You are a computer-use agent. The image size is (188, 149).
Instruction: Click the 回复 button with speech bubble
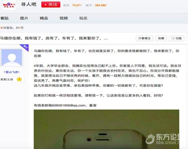pos(176,38)
